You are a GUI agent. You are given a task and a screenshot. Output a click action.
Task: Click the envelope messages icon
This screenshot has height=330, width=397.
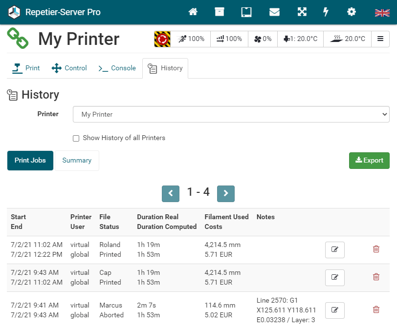click(274, 12)
